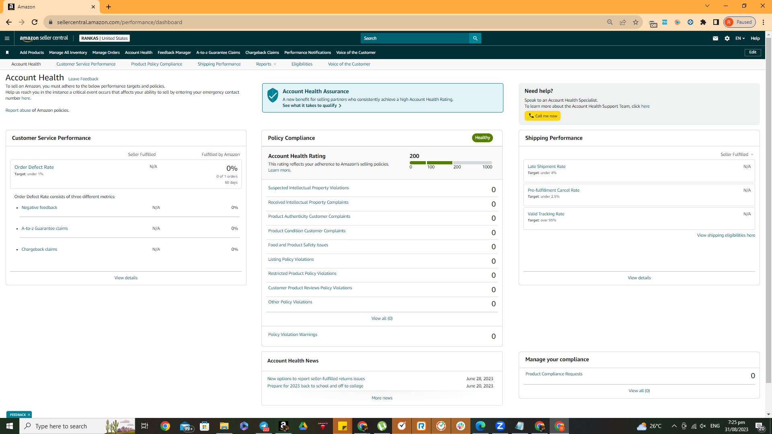
Task: Open Manage All Inventory in favorites bar
Action: (x=68, y=53)
